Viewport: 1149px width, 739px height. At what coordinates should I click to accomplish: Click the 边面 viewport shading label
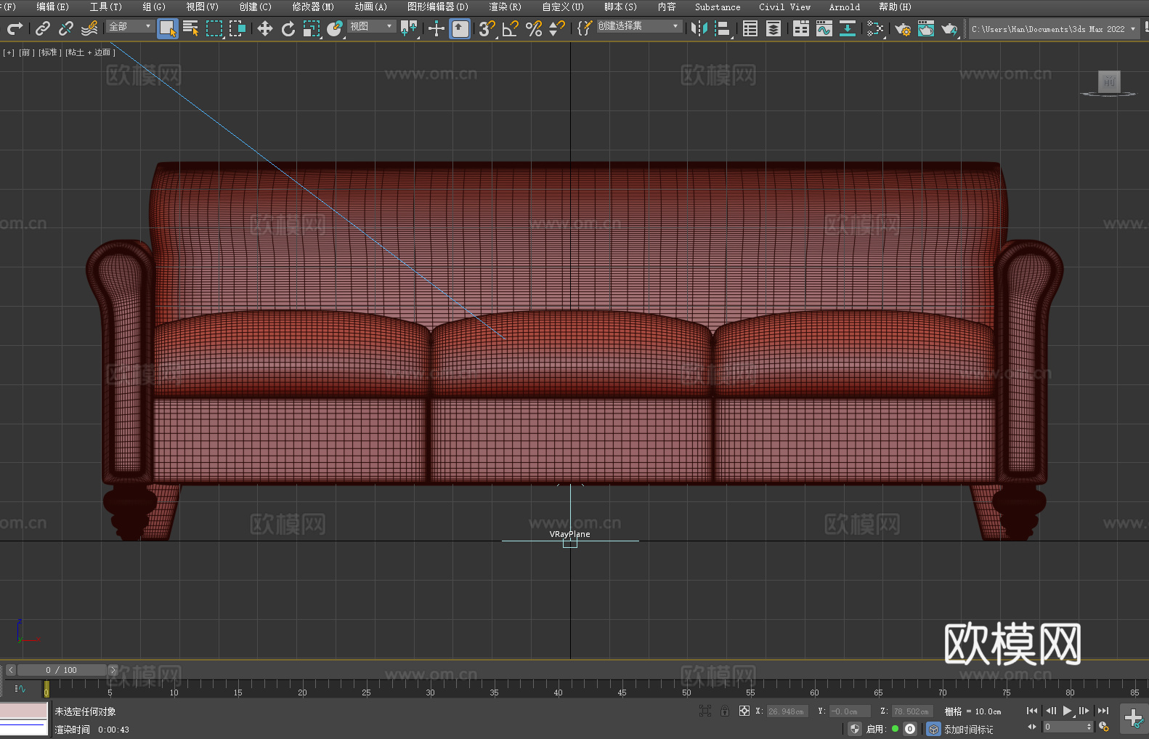(x=102, y=52)
